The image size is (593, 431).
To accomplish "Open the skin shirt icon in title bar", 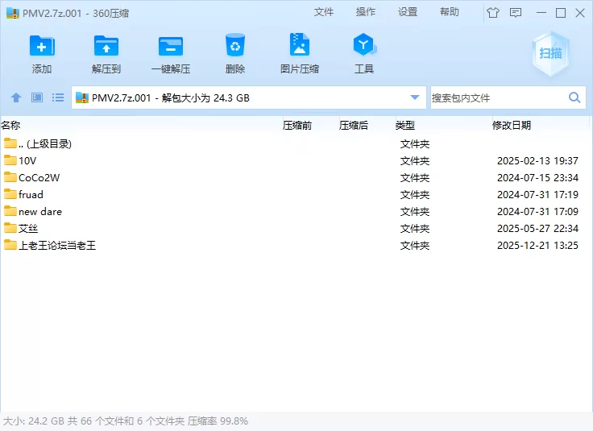I will tap(493, 12).
